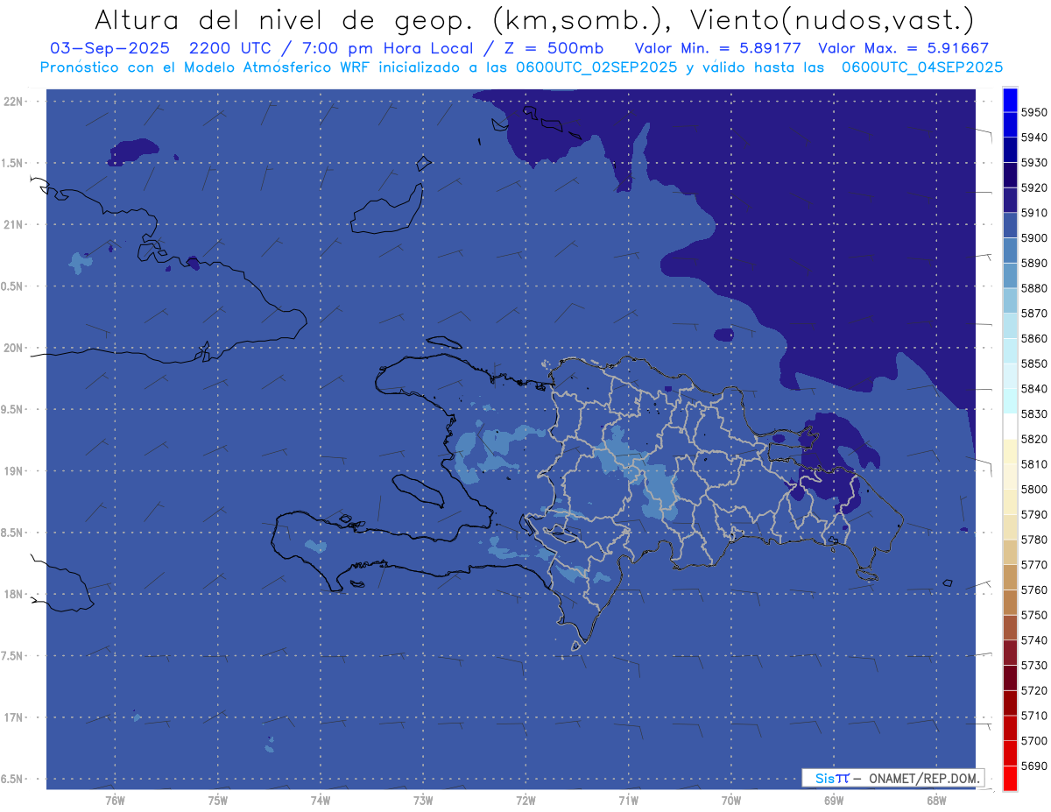Viewport: 1051px width, 812px height.
Task: Click the light blue swatch between 5870 and 5880
Action: coord(1010,300)
